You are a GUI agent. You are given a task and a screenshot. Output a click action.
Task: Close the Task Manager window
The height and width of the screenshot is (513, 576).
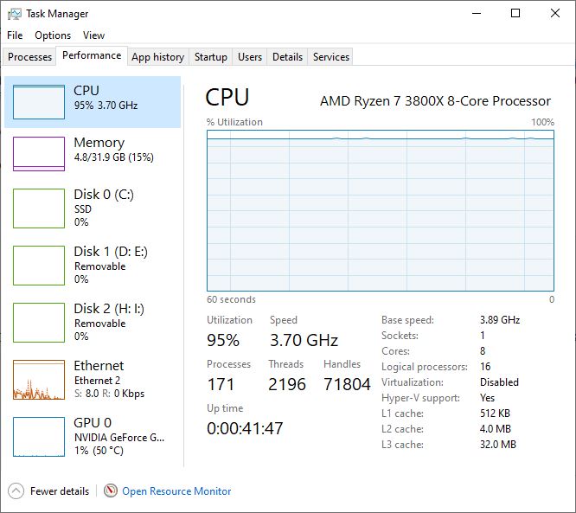click(555, 14)
